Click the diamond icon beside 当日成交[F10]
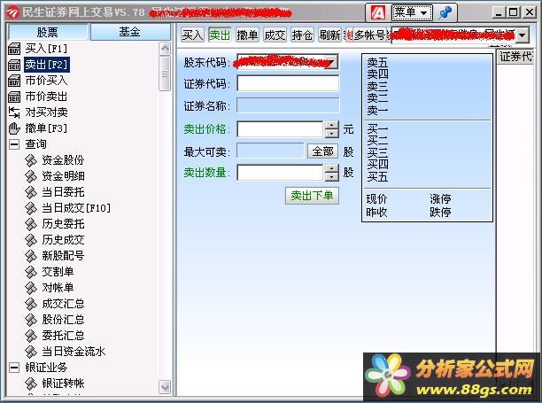Screen dimensions: 542x403 [x=31, y=208]
